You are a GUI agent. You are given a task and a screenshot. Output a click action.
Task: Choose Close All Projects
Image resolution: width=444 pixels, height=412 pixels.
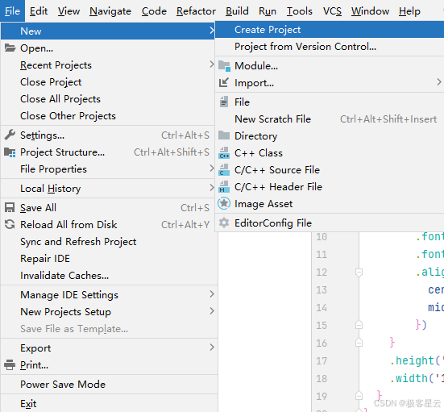click(108, 99)
